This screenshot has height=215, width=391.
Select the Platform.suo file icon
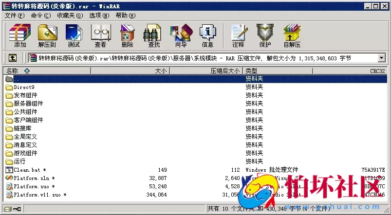click(9, 186)
